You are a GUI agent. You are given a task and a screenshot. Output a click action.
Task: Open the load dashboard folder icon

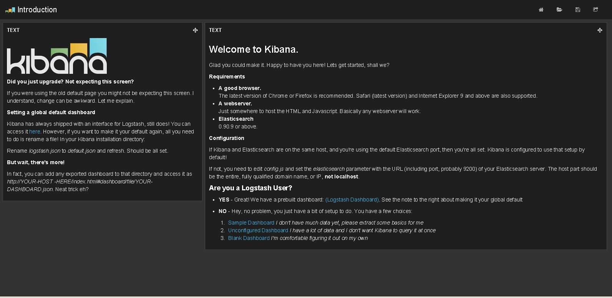pos(559,10)
